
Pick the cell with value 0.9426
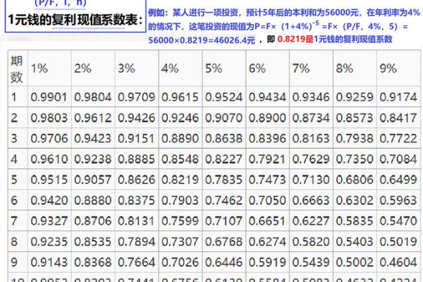click(136, 118)
